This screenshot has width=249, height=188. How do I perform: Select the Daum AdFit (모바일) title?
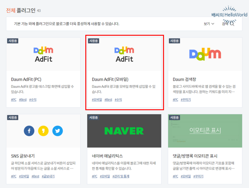110,79
